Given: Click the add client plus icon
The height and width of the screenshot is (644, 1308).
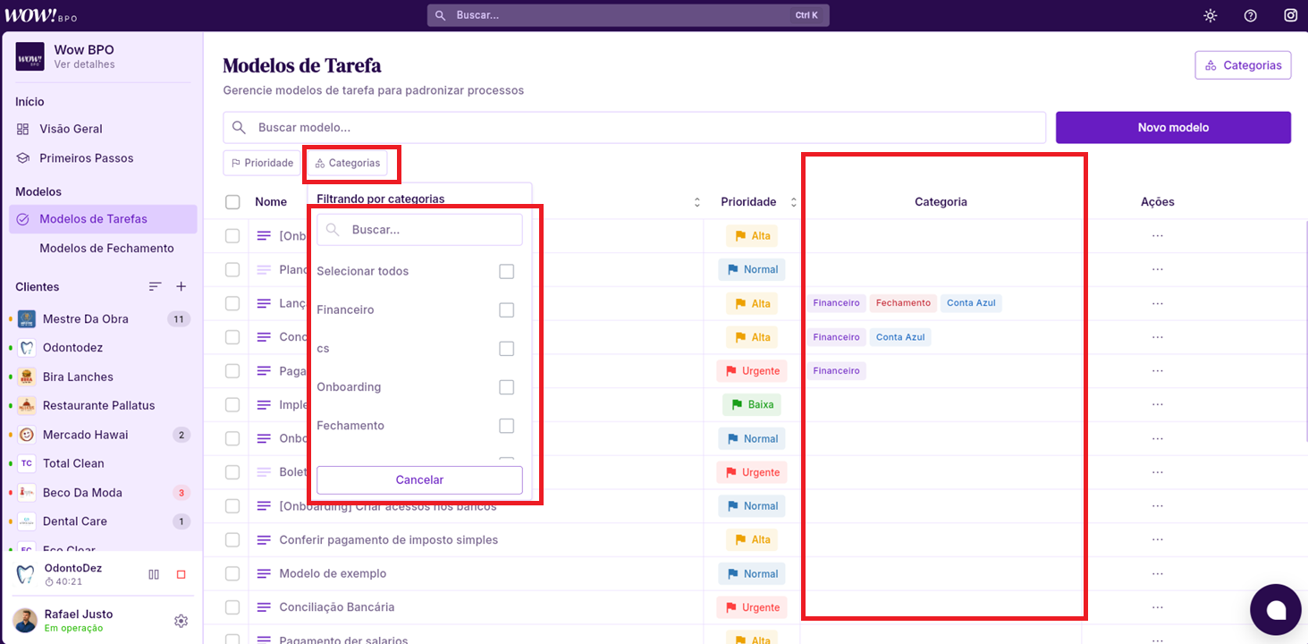Looking at the screenshot, I should (x=181, y=286).
